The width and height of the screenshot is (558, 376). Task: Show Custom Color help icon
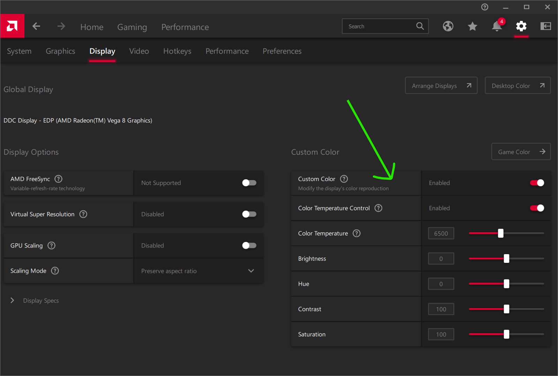coord(344,179)
